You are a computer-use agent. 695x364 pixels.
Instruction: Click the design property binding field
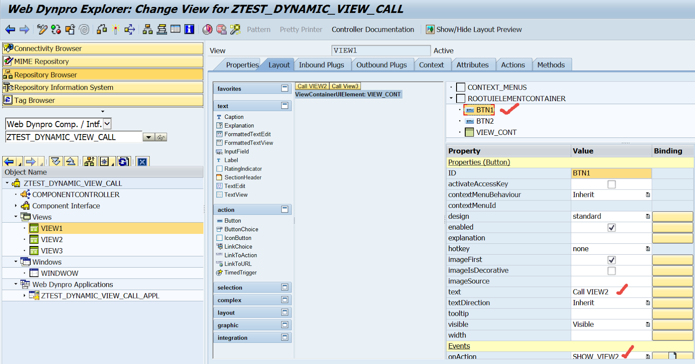click(x=672, y=216)
